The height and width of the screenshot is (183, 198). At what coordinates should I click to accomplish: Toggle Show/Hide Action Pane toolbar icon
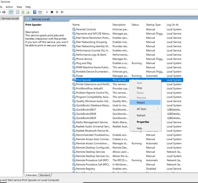tap(40, 12)
